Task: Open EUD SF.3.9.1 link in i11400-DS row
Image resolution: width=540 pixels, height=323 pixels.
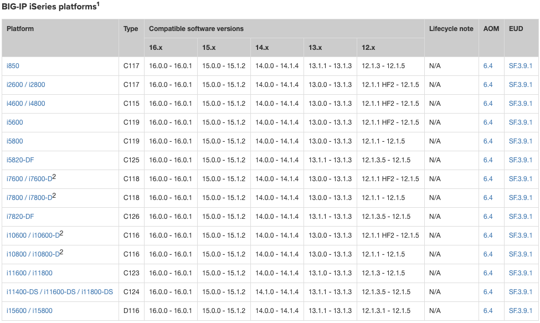Action: point(521,292)
